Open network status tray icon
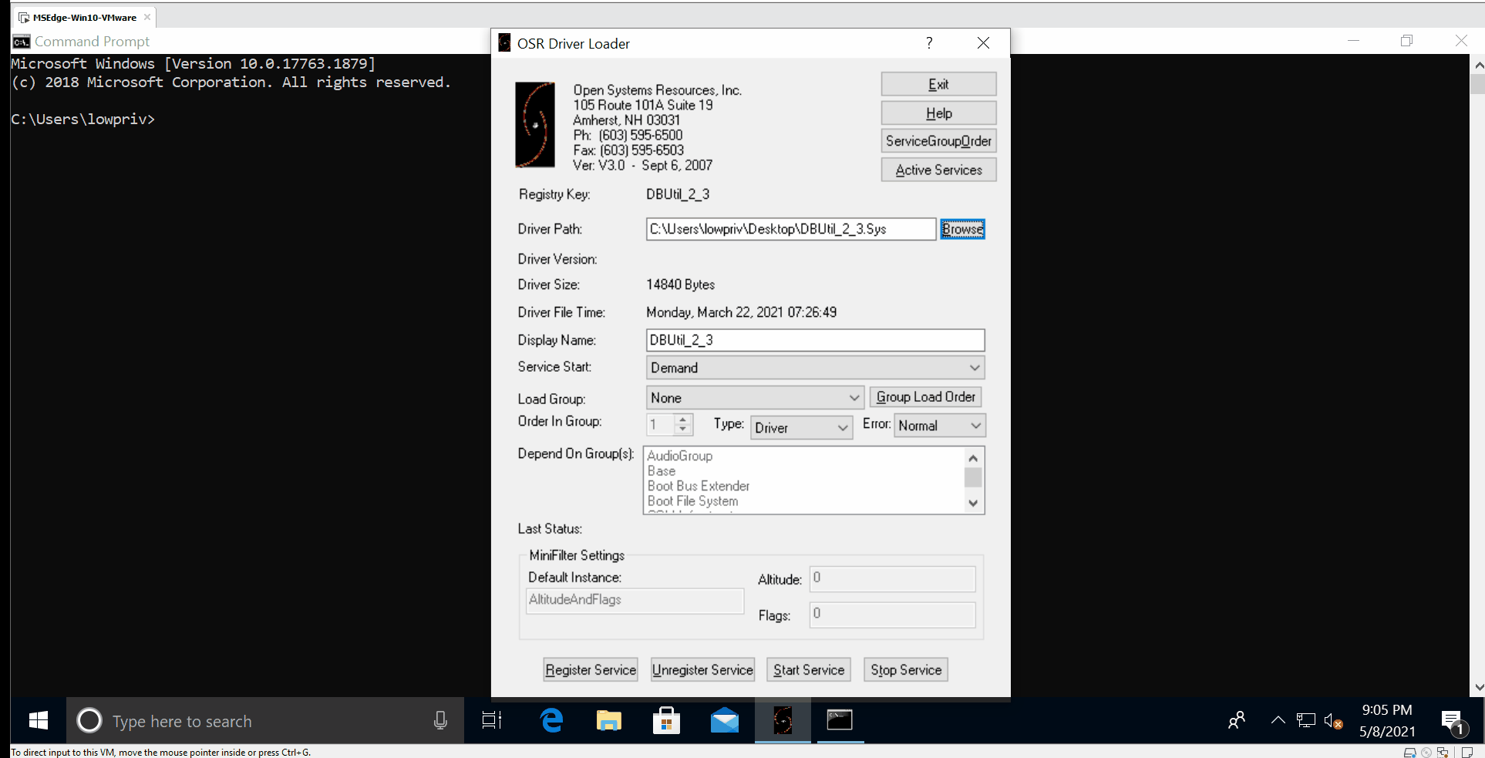This screenshot has height=758, width=1485. [x=1305, y=721]
